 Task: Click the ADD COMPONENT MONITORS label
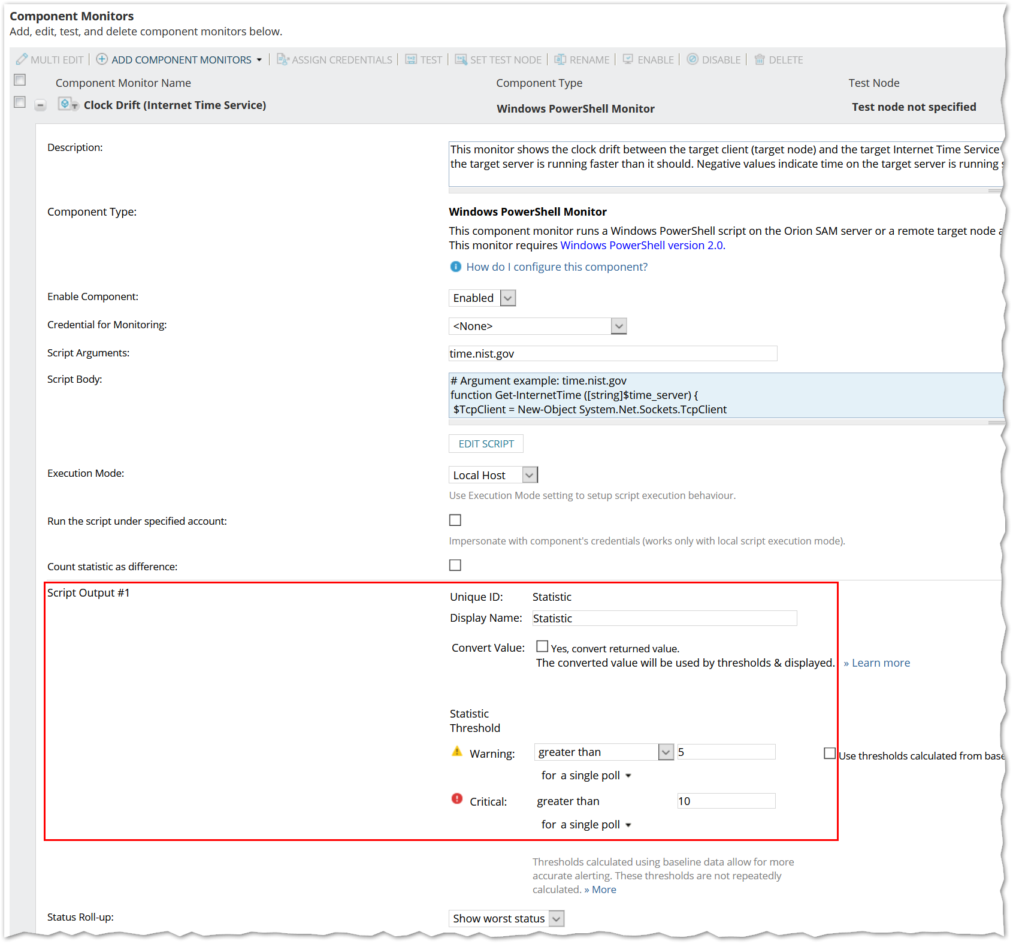182,60
